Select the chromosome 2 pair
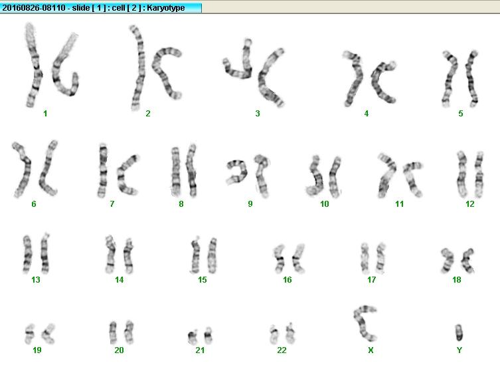 tap(156, 68)
